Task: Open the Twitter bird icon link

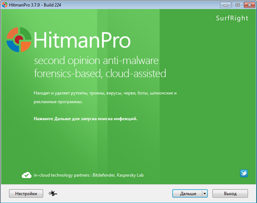Action: pyautogui.click(x=244, y=173)
